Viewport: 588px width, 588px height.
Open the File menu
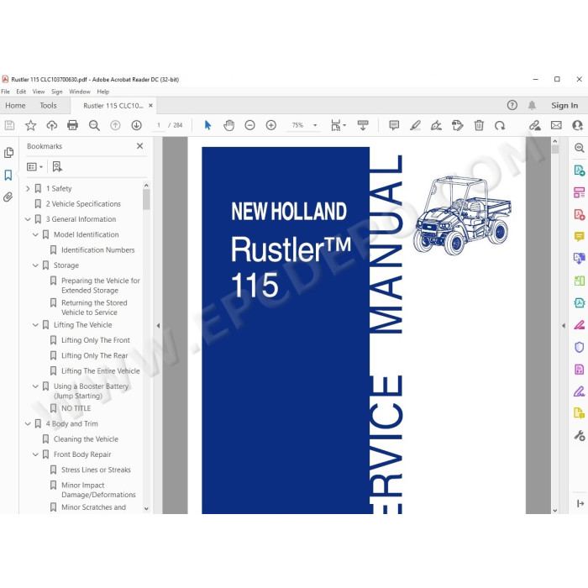(5, 92)
